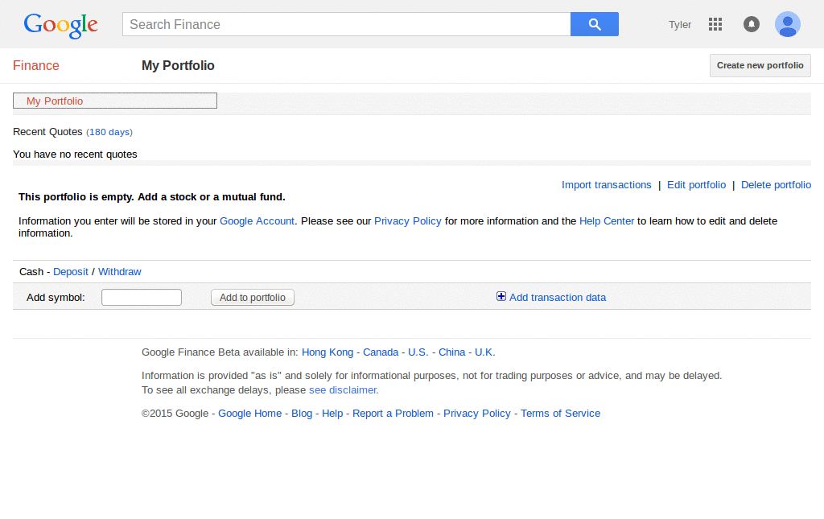Viewport: 824px width, 519px height.
Task: Open the Blog footer link
Action: 302,414
